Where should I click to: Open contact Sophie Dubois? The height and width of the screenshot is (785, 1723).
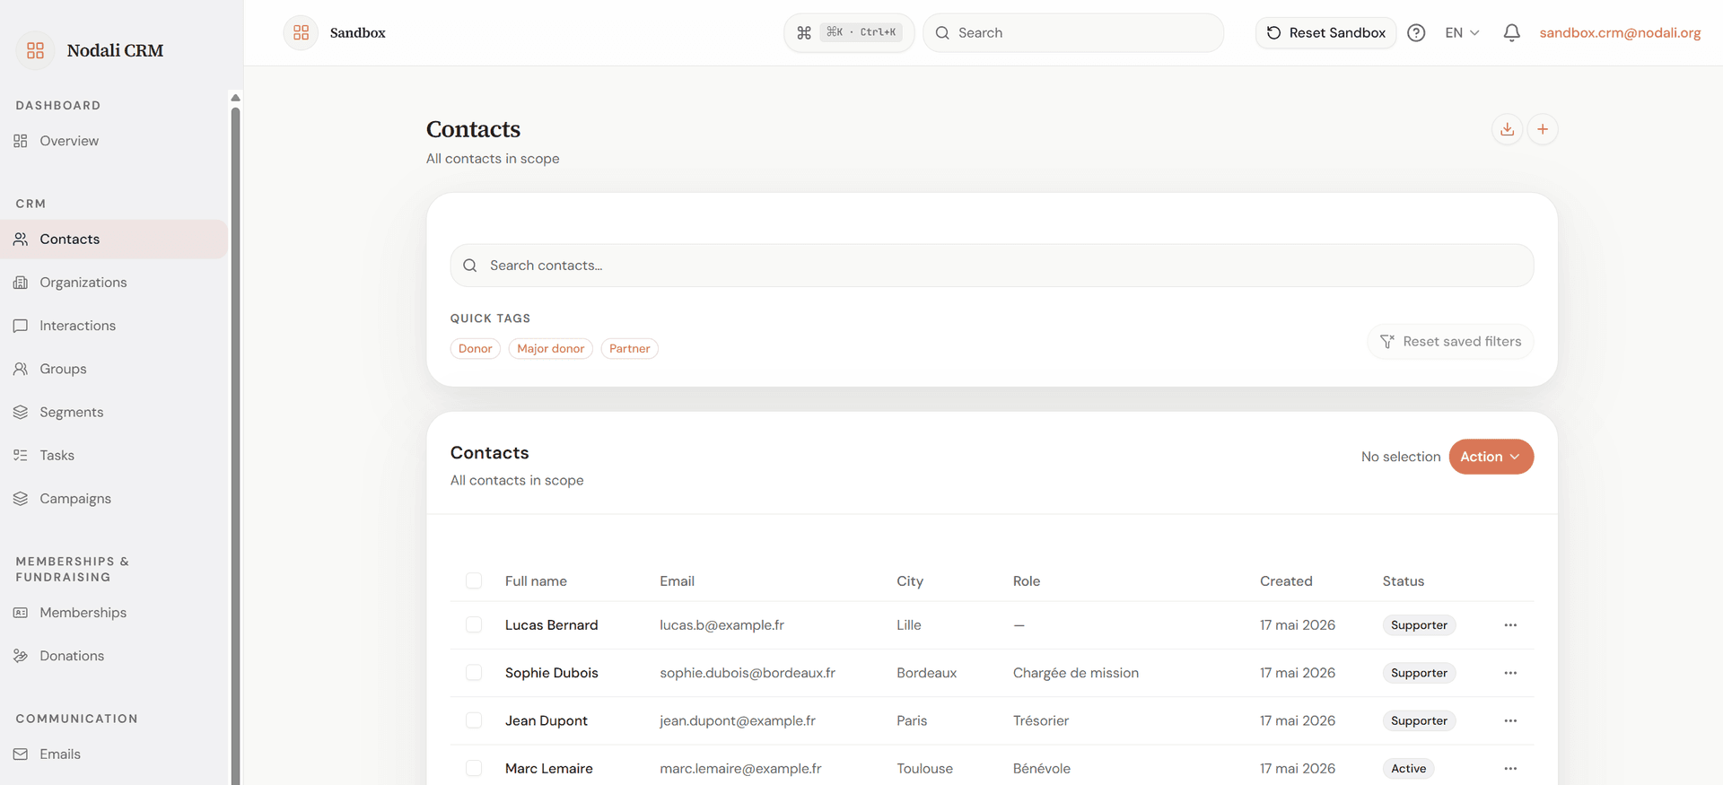551,673
